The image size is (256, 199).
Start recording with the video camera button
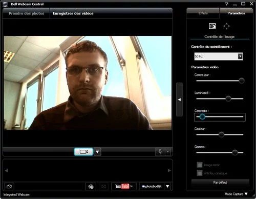[83, 152]
